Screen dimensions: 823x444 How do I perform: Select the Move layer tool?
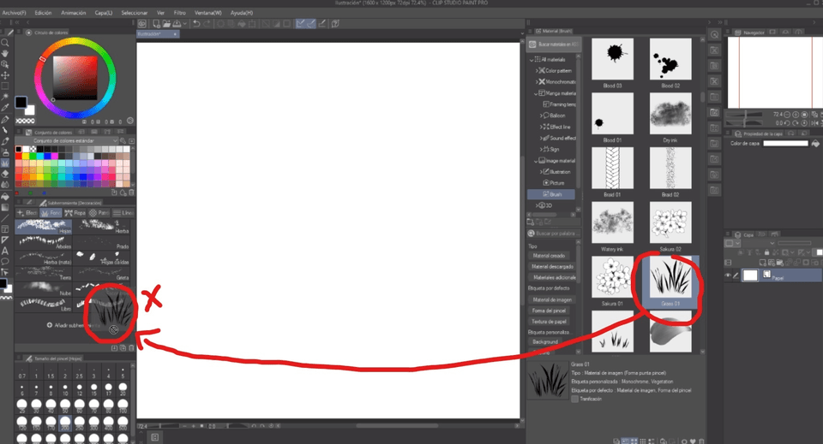(x=5, y=75)
